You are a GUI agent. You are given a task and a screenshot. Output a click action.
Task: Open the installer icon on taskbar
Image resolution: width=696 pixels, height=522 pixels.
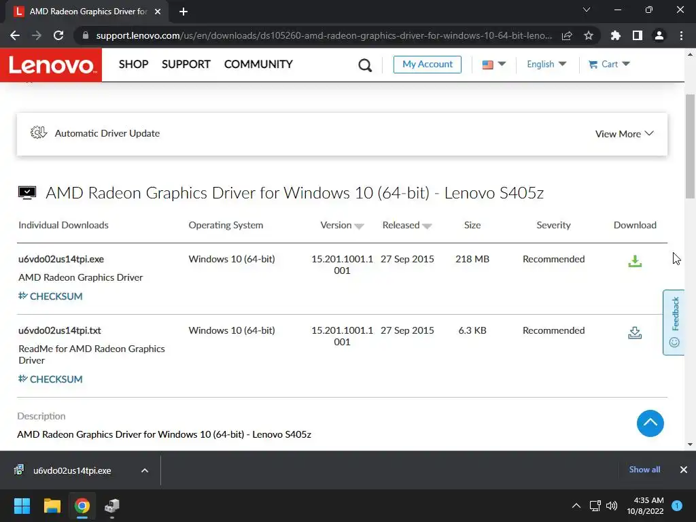click(112, 506)
